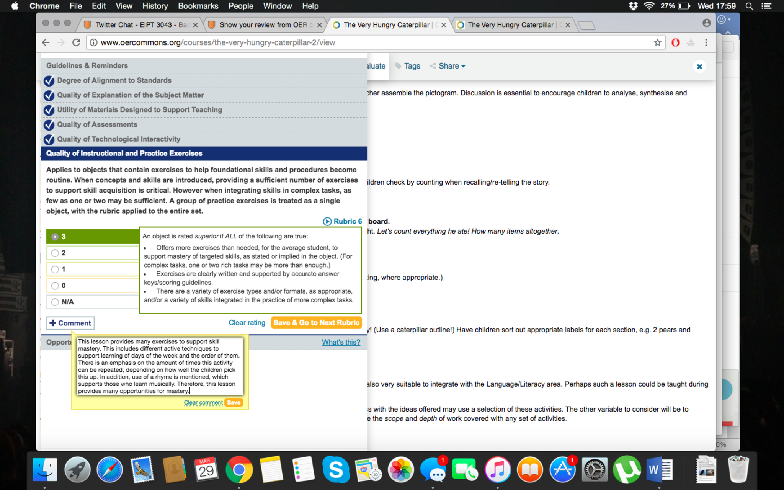Click the Opera extension icon

(x=676, y=42)
